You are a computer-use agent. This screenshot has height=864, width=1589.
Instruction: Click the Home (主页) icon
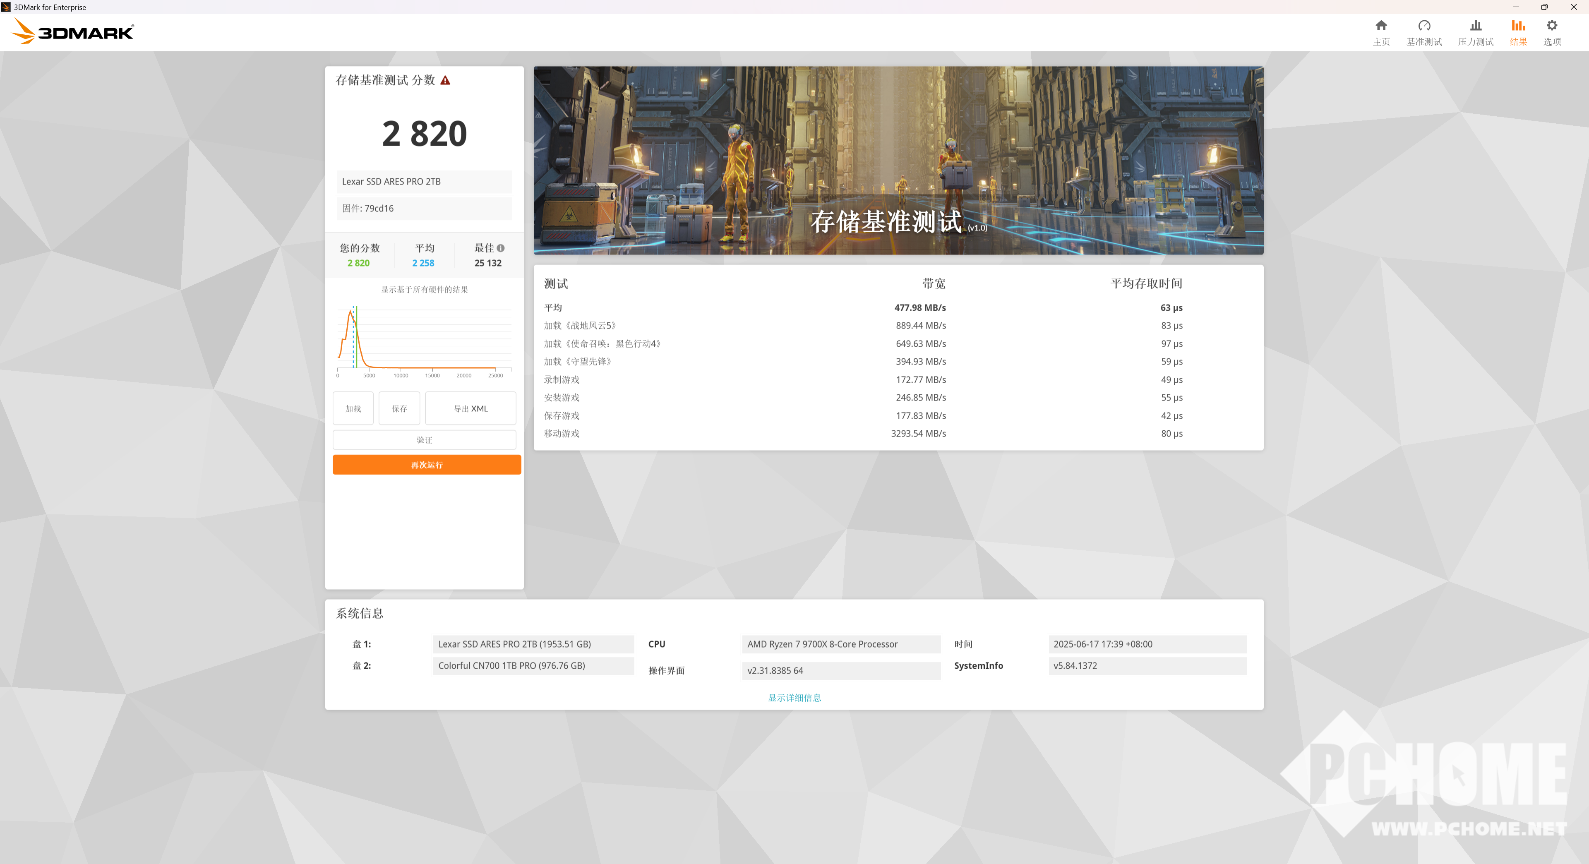[x=1380, y=25]
